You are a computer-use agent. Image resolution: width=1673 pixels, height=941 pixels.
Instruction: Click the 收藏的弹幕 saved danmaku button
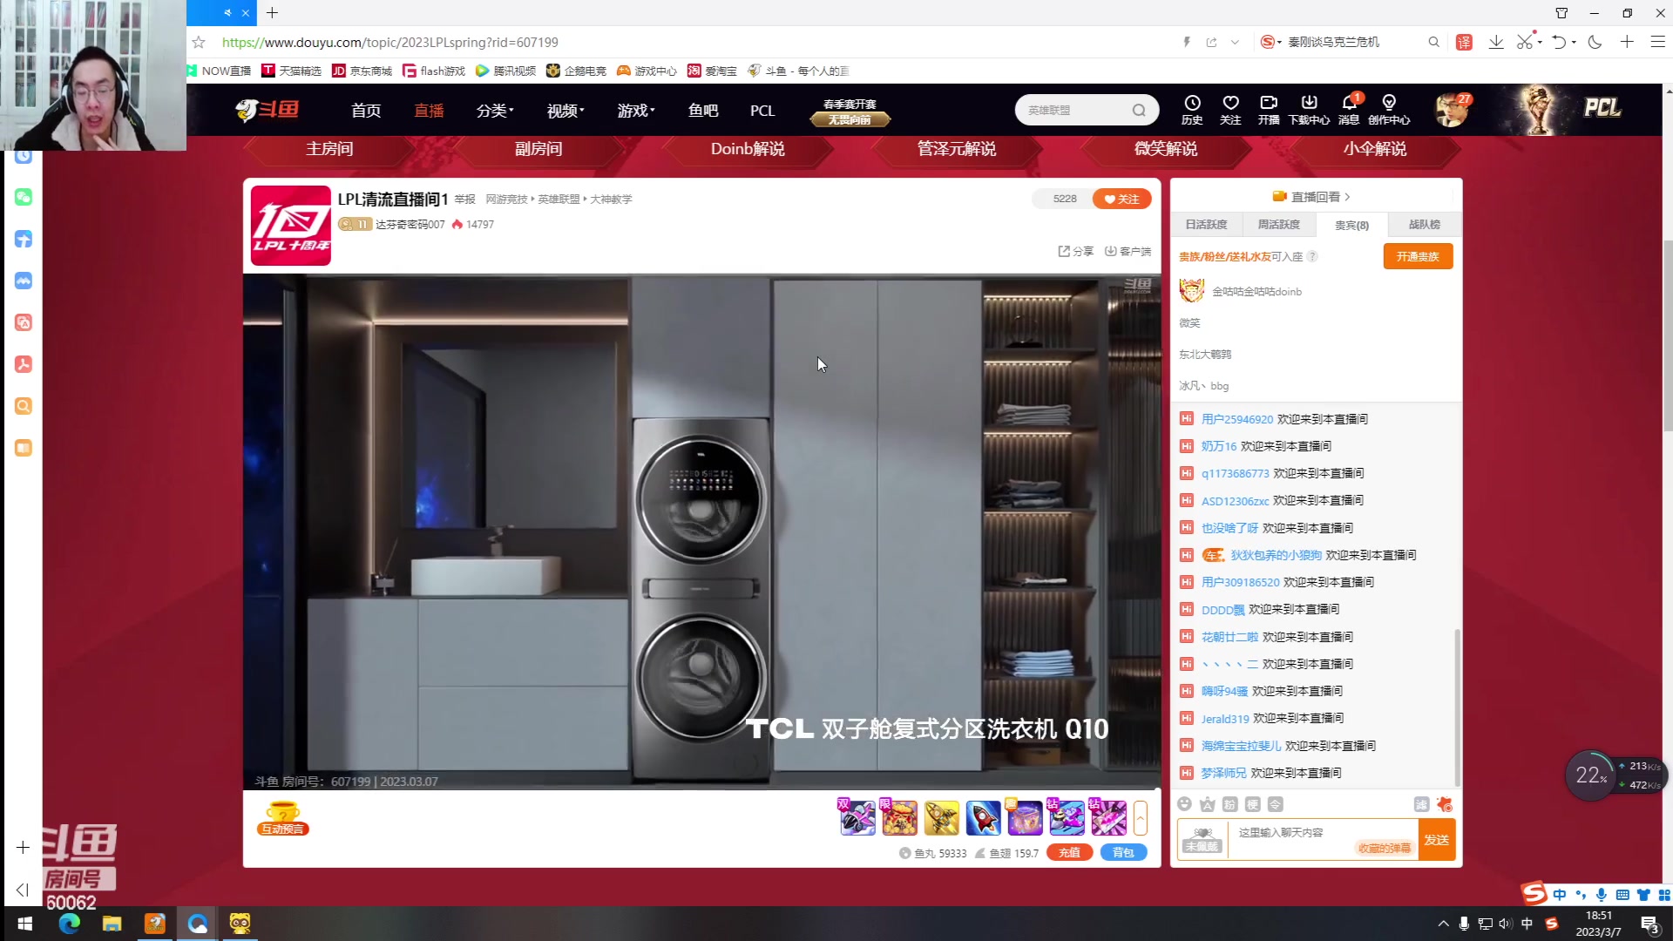click(x=1384, y=849)
